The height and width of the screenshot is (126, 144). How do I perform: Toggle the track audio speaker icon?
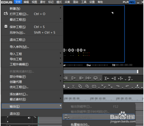coord(29,118)
